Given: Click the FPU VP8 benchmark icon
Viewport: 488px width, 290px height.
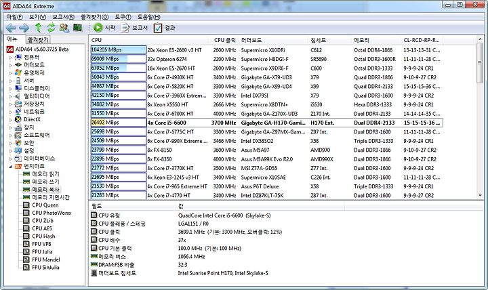Looking at the screenshot, I should 26,244.
